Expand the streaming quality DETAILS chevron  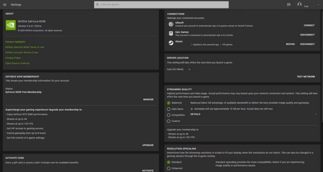[316, 114]
